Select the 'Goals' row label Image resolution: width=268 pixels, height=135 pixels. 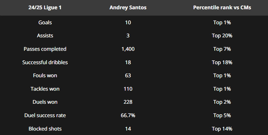click(45, 23)
